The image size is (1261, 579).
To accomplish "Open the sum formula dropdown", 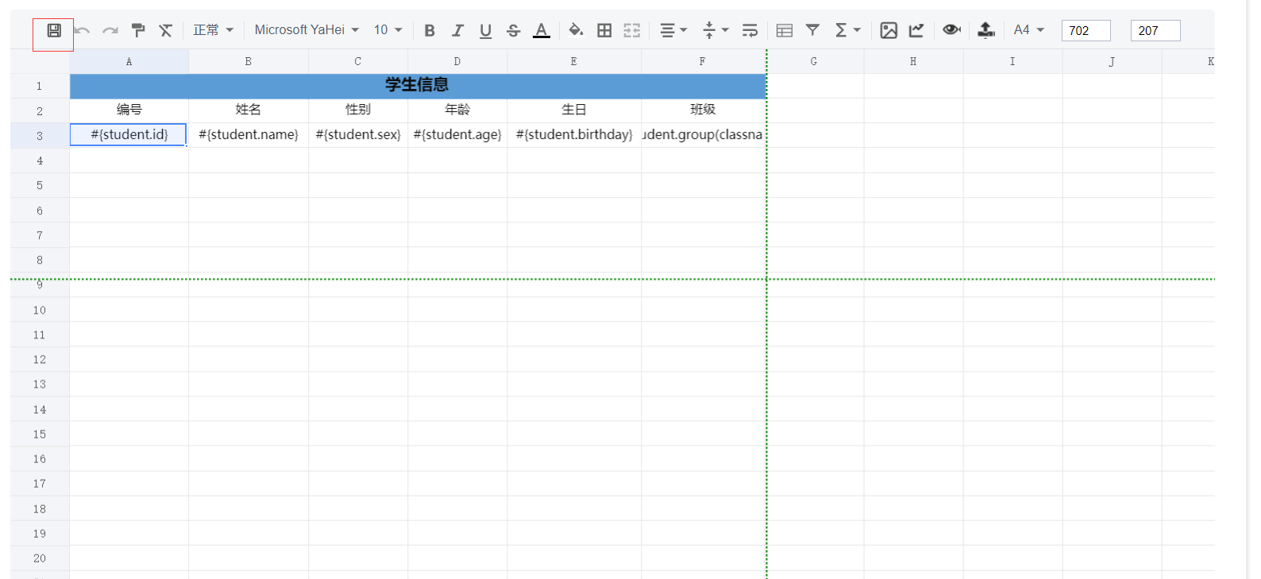I will point(847,30).
